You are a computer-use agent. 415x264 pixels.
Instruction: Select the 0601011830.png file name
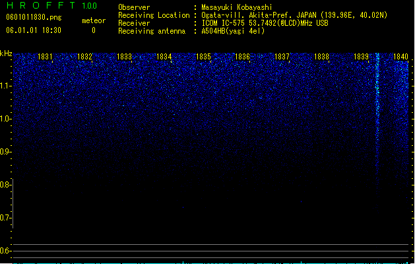click(x=34, y=17)
